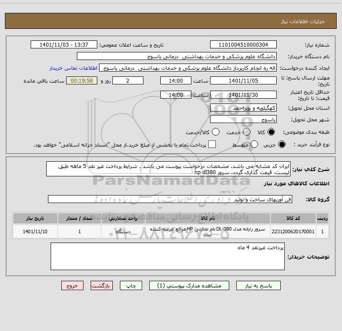Viewport: 342px width, 331px height.
Task: Click the شماره نیاز label
Action: click(x=317, y=45)
